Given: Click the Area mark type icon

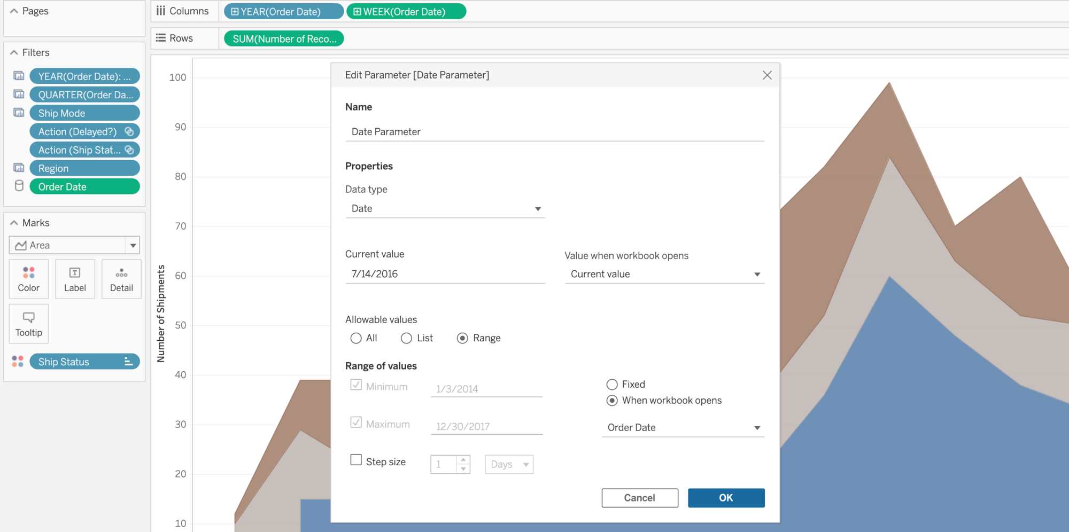Looking at the screenshot, I should pyautogui.click(x=21, y=245).
